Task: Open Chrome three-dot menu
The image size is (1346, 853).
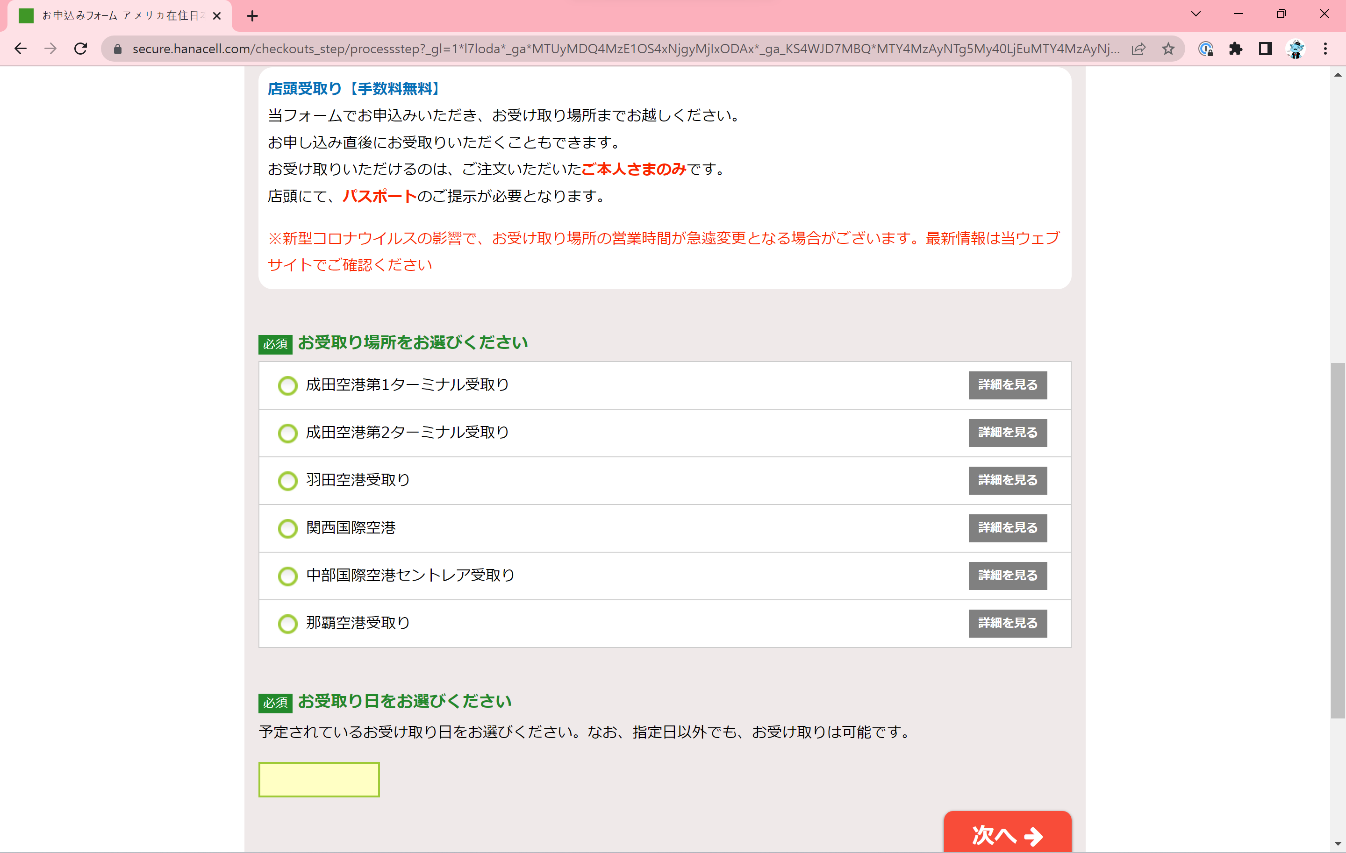Action: tap(1325, 49)
